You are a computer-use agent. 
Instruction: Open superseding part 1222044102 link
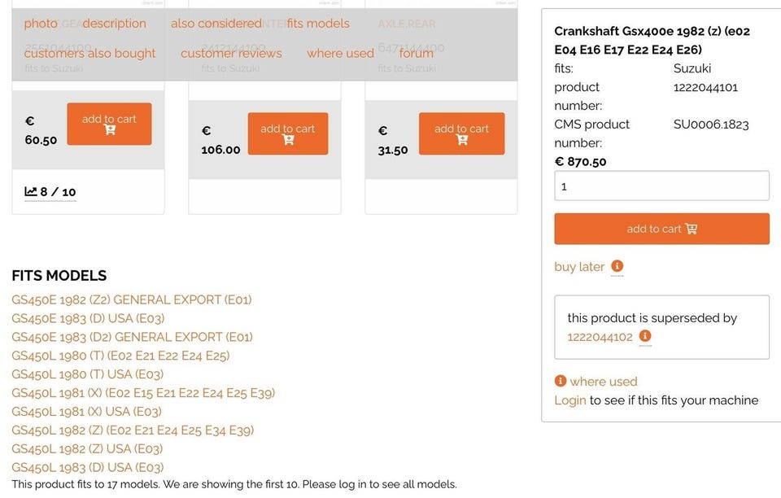click(600, 336)
